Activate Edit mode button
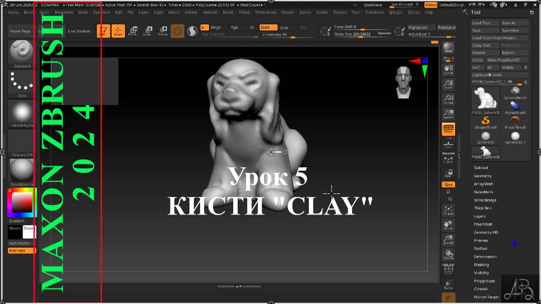541x304 pixels. pos(104,31)
